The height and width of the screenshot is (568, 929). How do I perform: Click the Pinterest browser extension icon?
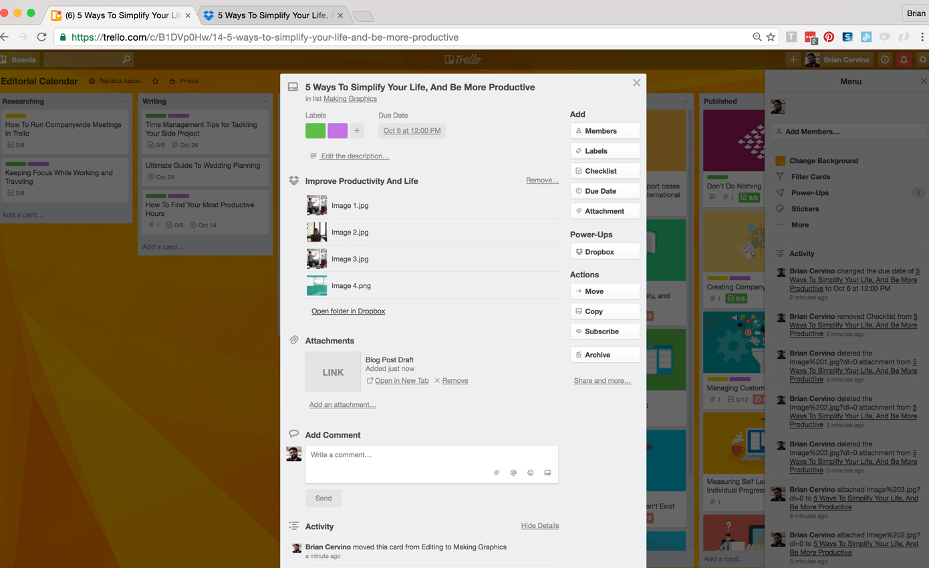pyautogui.click(x=829, y=37)
